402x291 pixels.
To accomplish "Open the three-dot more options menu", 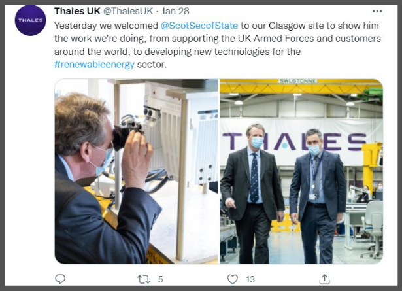I will point(377,11).
